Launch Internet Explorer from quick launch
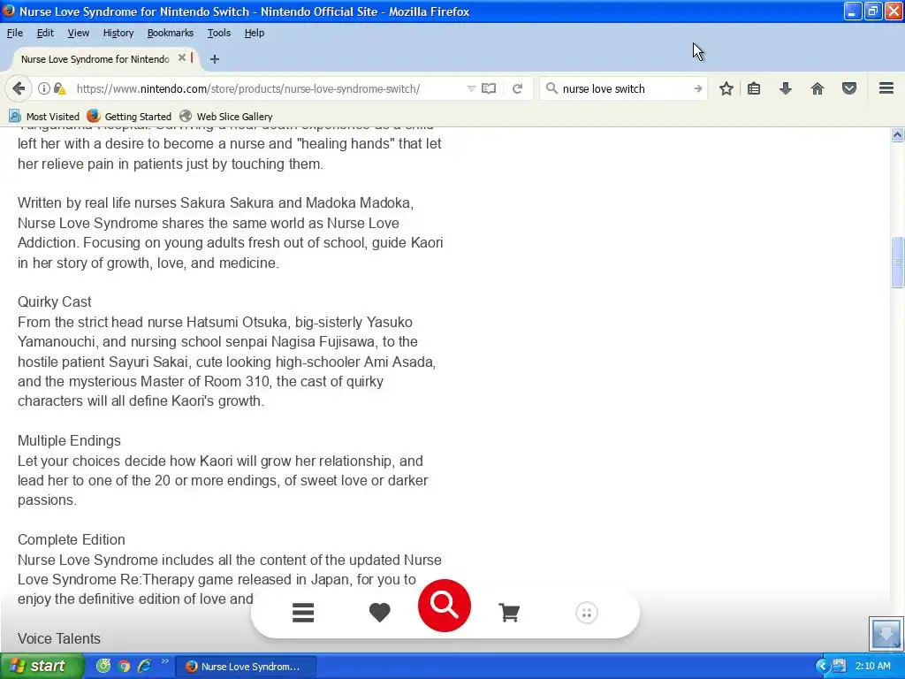905x679 pixels. click(144, 666)
